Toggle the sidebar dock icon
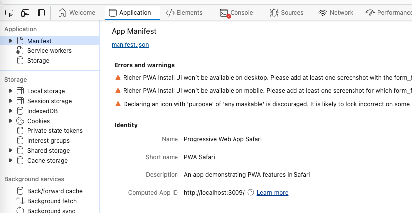Image resolution: width=412 pixels, height=213 pixels. pos(41,13)
